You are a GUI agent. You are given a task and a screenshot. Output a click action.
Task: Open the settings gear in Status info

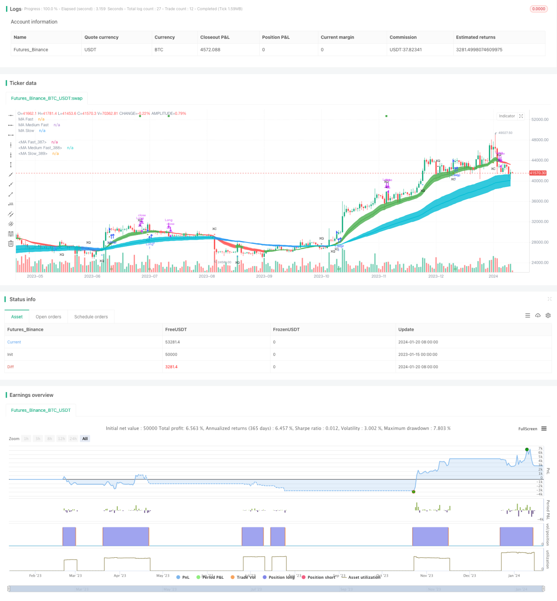click(x=548, y=315)
